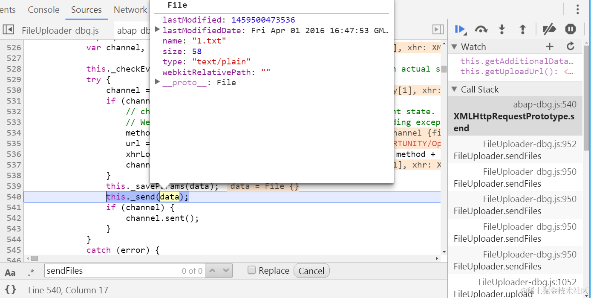Image resolution: width=591 pixels, height=298 pixels.
Task: Click the type "text/plain" value
Action: coord(221,61)
